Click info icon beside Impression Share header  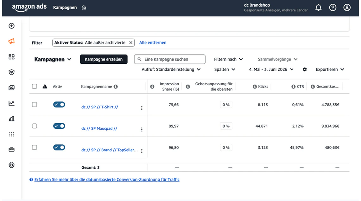152,87
